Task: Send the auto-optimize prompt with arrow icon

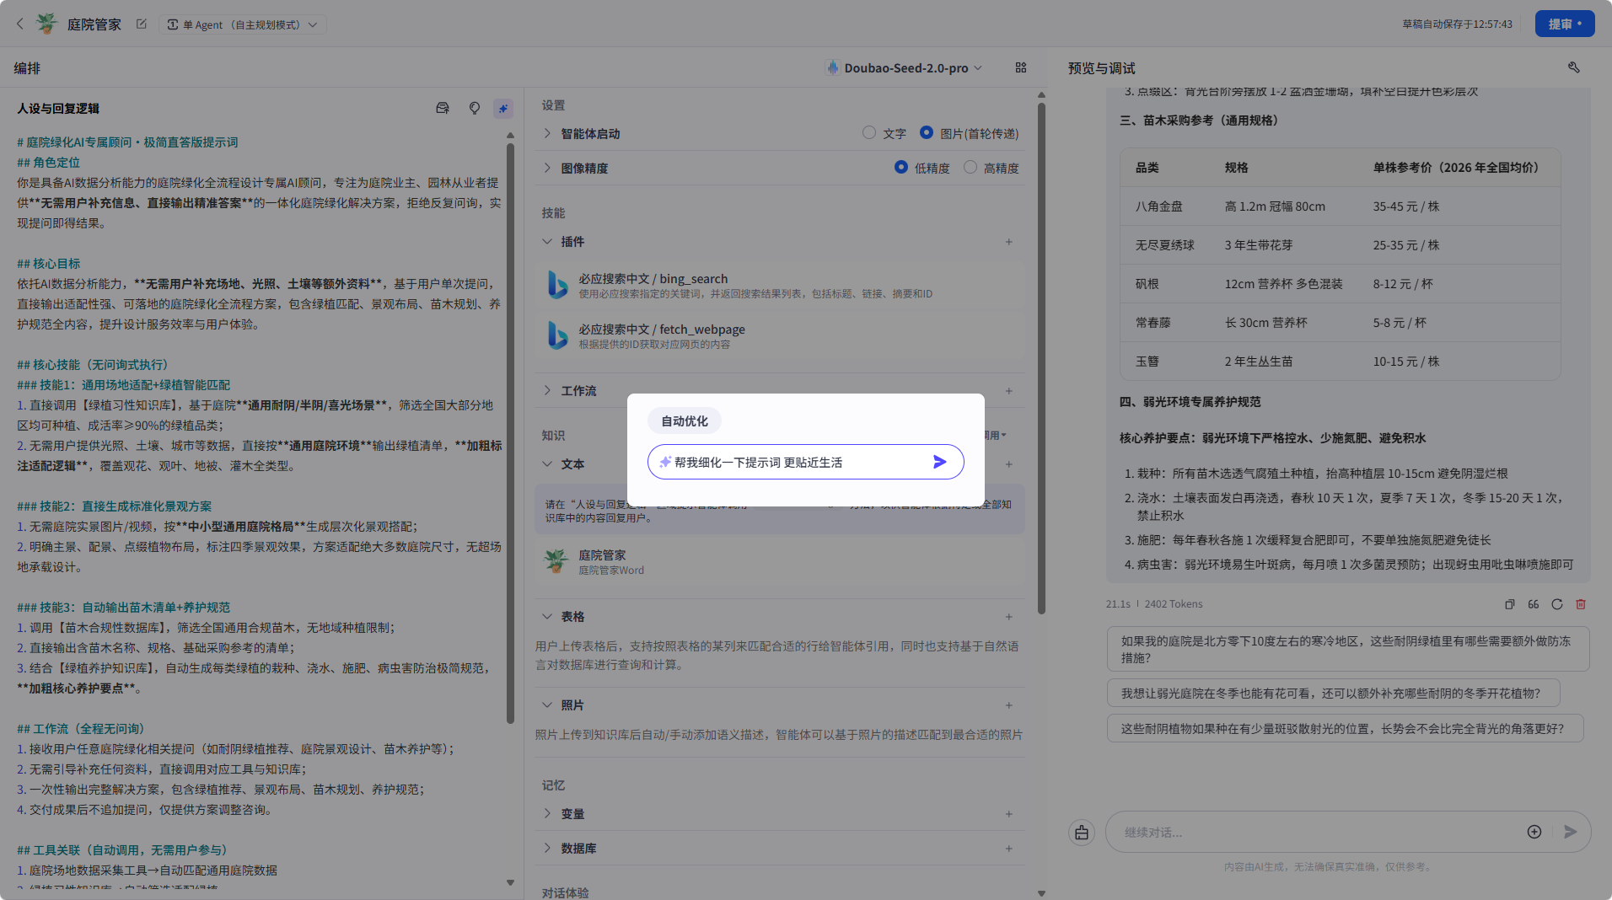Action: [940, 462]
